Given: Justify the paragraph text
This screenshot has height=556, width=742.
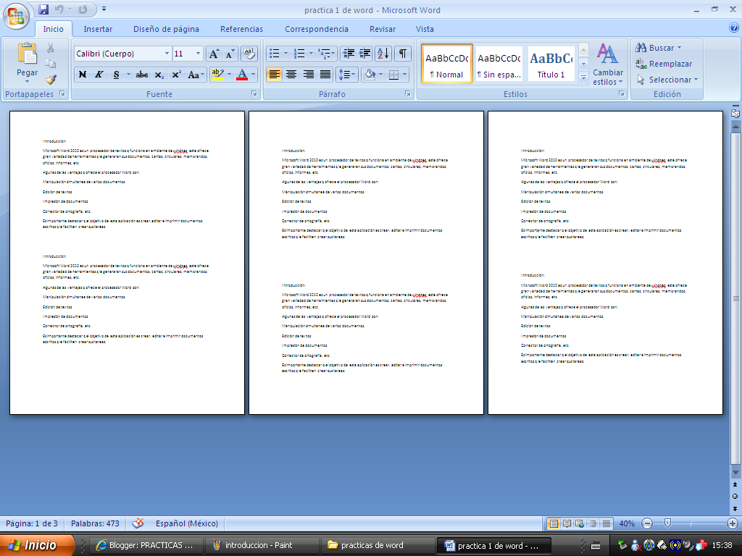Looking at the screenshot, I should 325,75.
